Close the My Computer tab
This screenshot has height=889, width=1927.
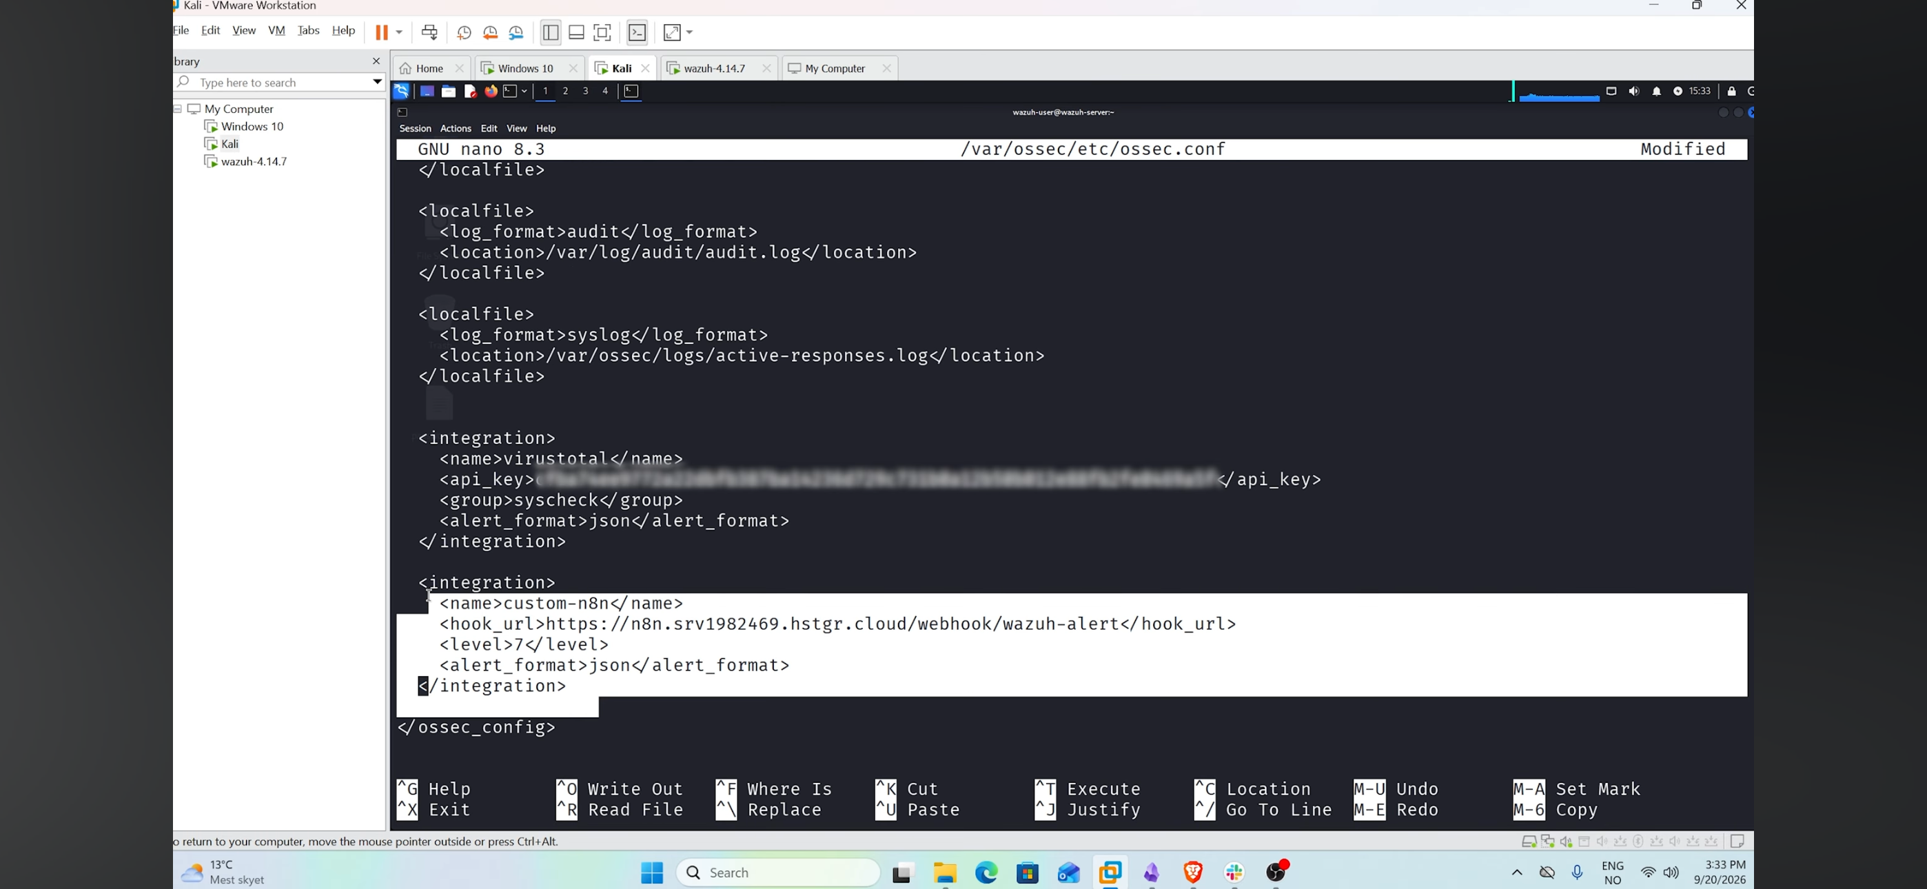886,68
